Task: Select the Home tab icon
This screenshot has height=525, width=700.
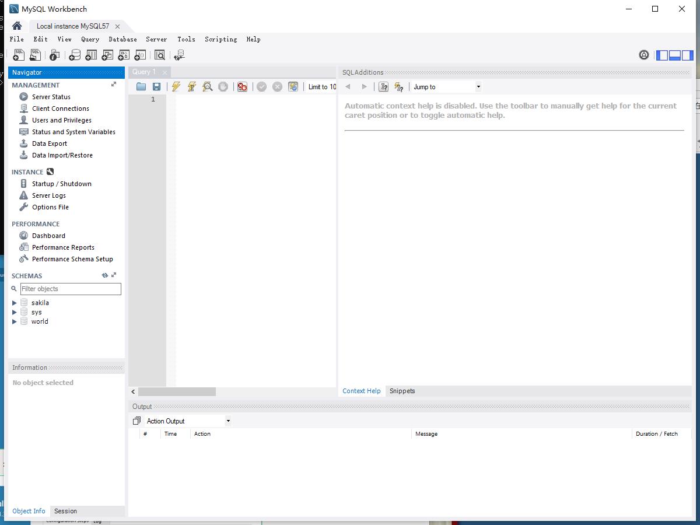Action: click(16, 26)
